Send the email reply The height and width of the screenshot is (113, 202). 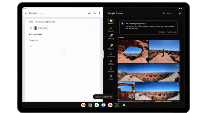95,13
